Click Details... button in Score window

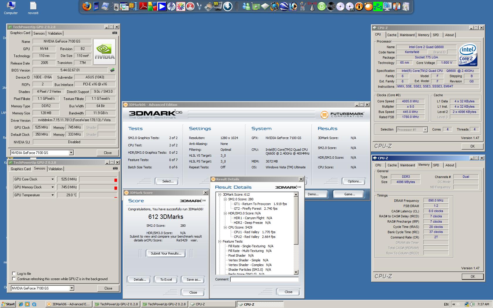(x=140, y=280)
